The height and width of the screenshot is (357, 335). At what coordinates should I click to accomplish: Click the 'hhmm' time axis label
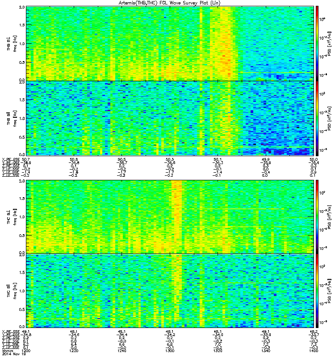(x=7, y=351)
